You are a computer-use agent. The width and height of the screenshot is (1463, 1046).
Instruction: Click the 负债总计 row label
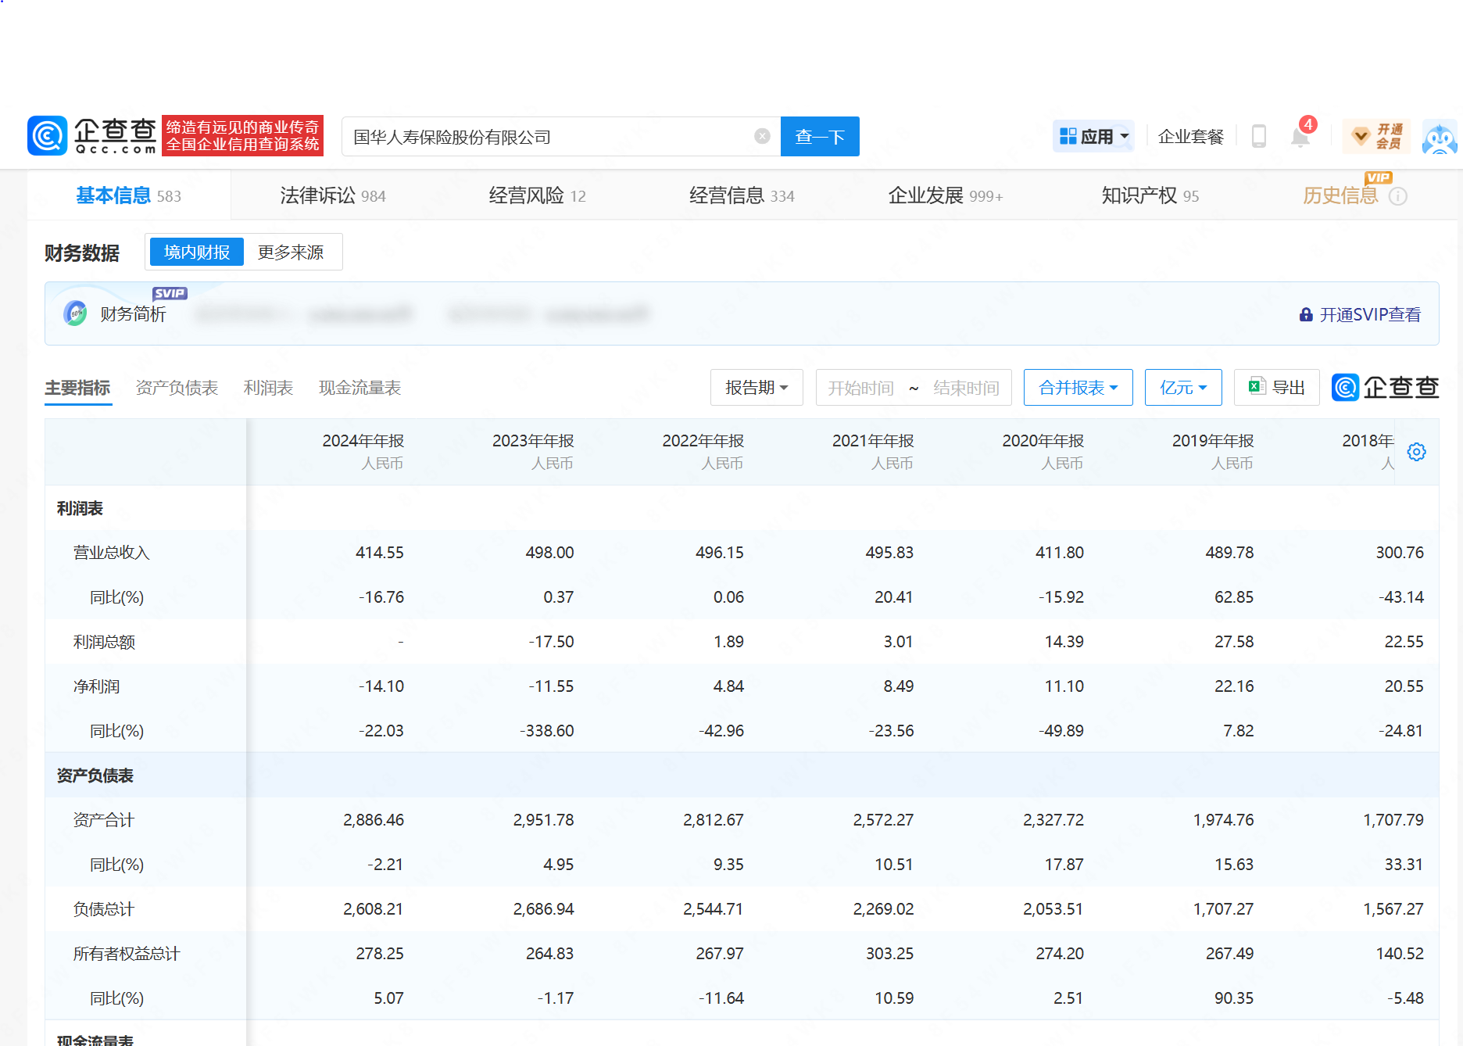tap(103, 909)
